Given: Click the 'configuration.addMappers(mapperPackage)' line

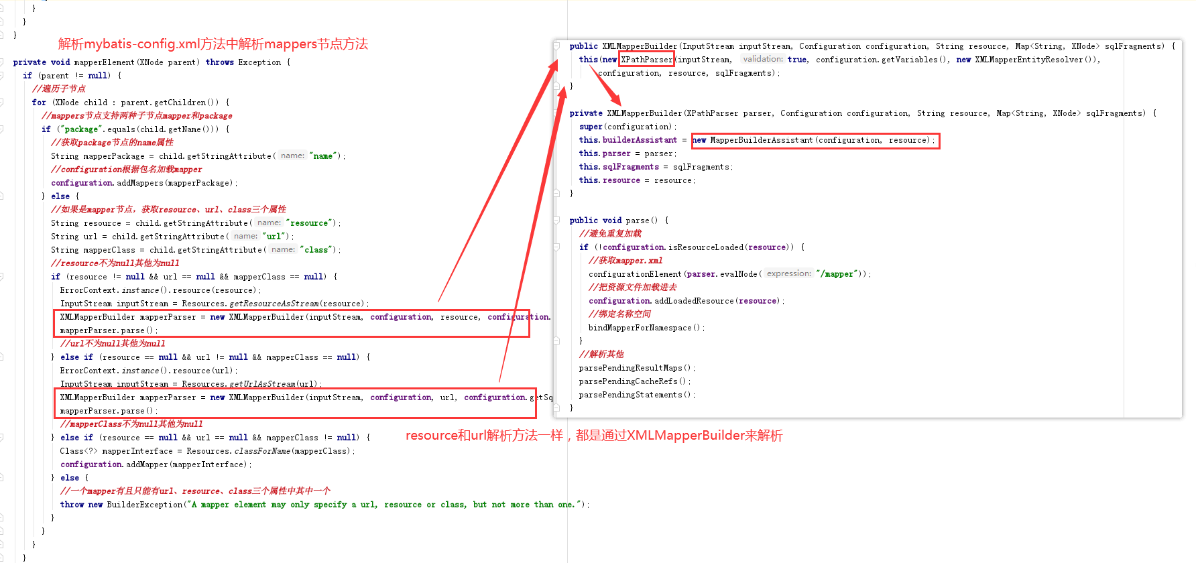Looking at the screenshot, I should tap(144, 183).
